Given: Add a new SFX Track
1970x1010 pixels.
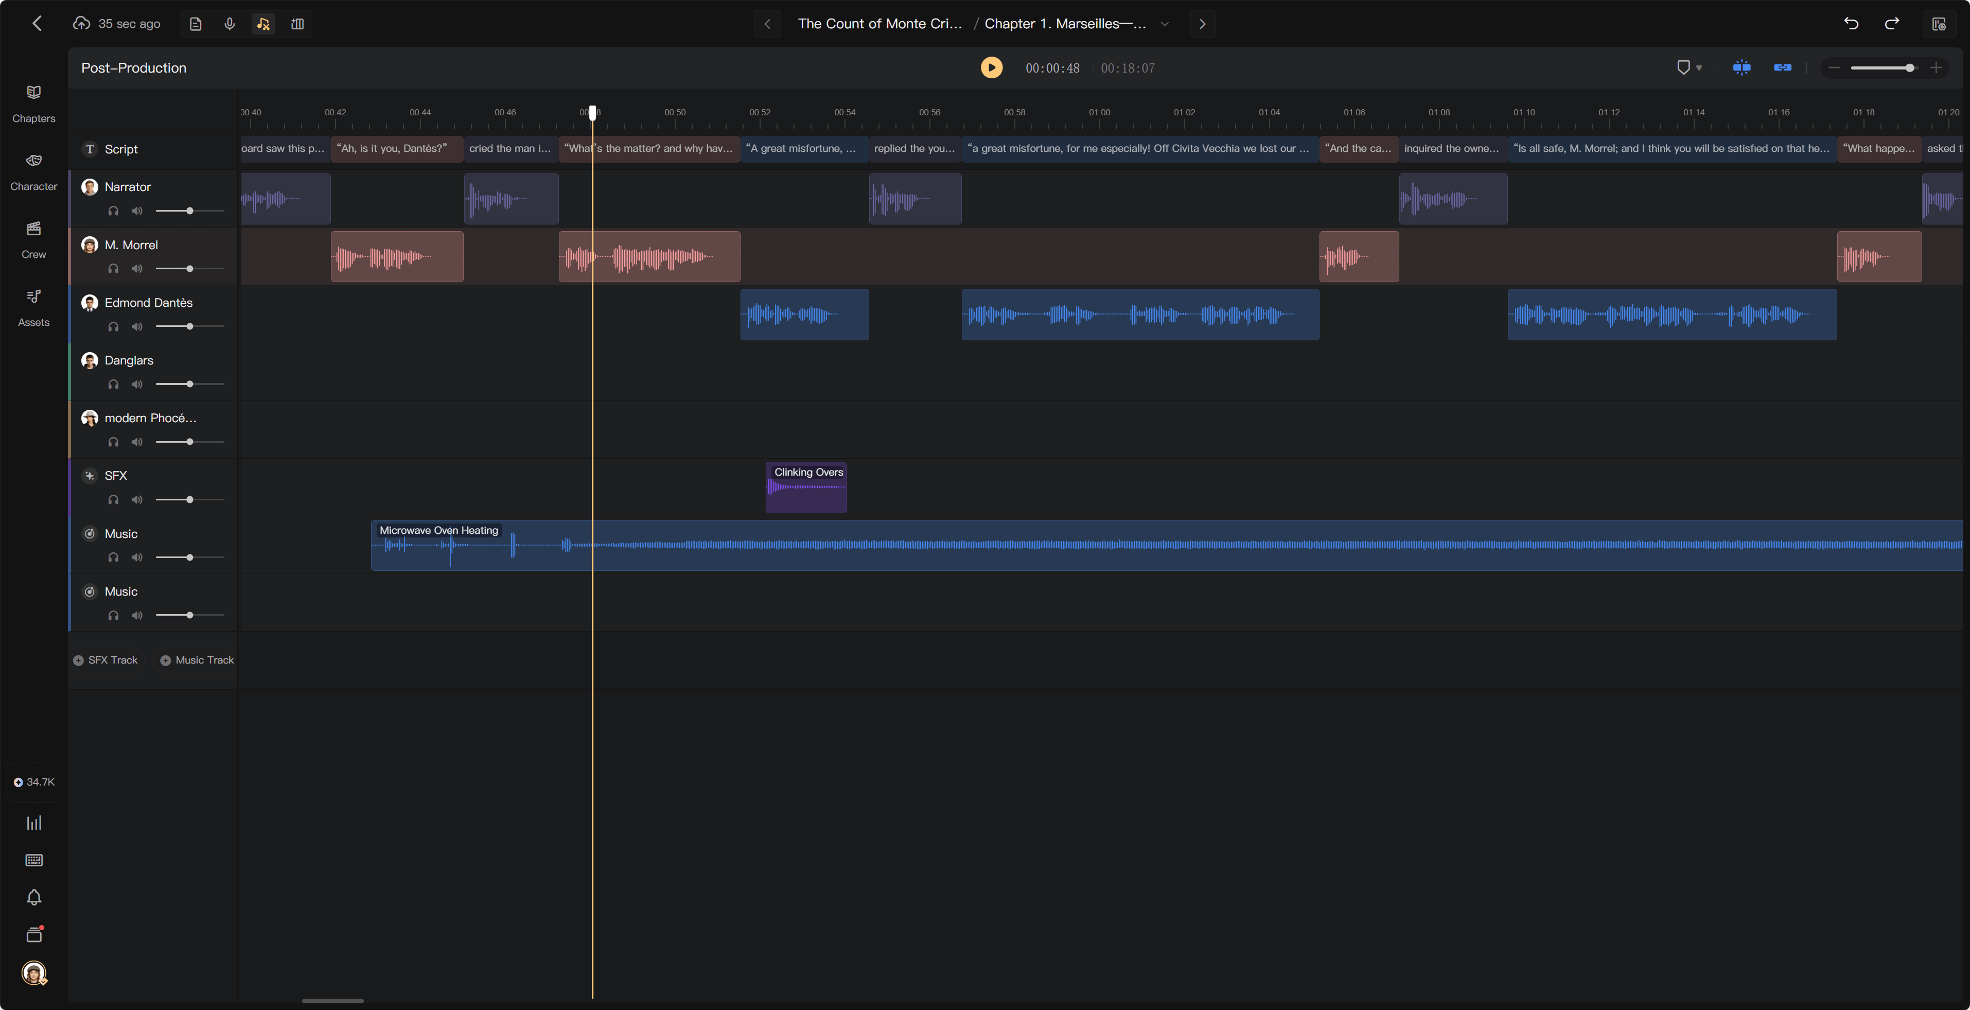Looking at the screenshot, I should pos(105,659).
